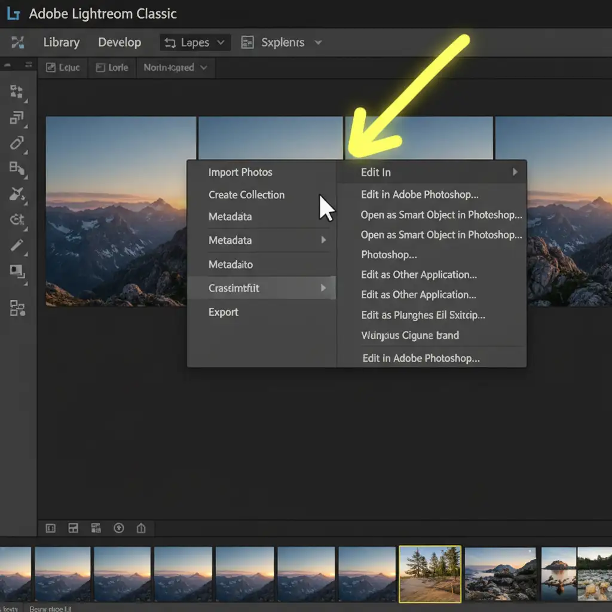Expand the Edit In submenu arrow
The image size is (612, 612).
point(515,172)
